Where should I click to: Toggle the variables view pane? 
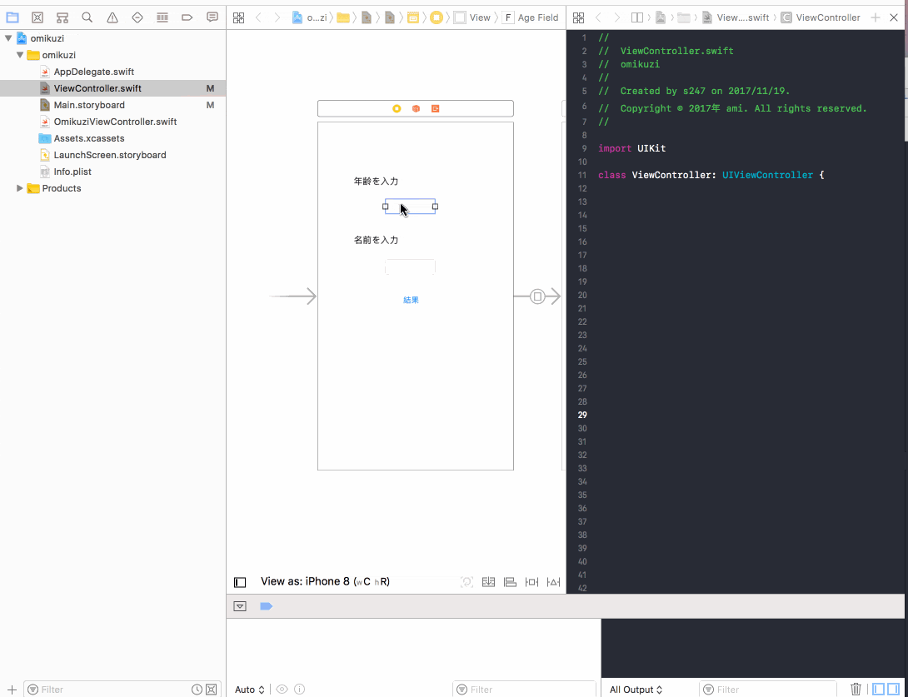(879, 689)
